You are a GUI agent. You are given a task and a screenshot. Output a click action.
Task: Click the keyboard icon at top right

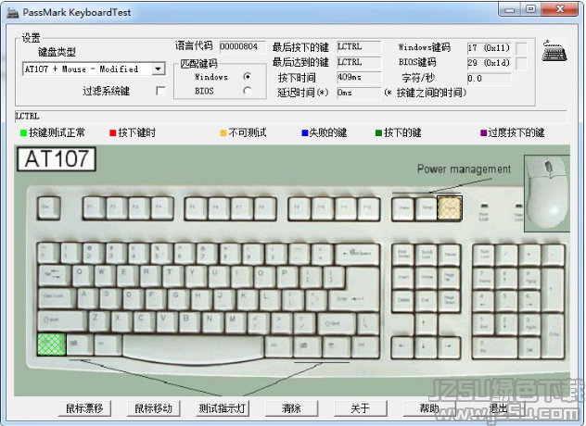554,50
